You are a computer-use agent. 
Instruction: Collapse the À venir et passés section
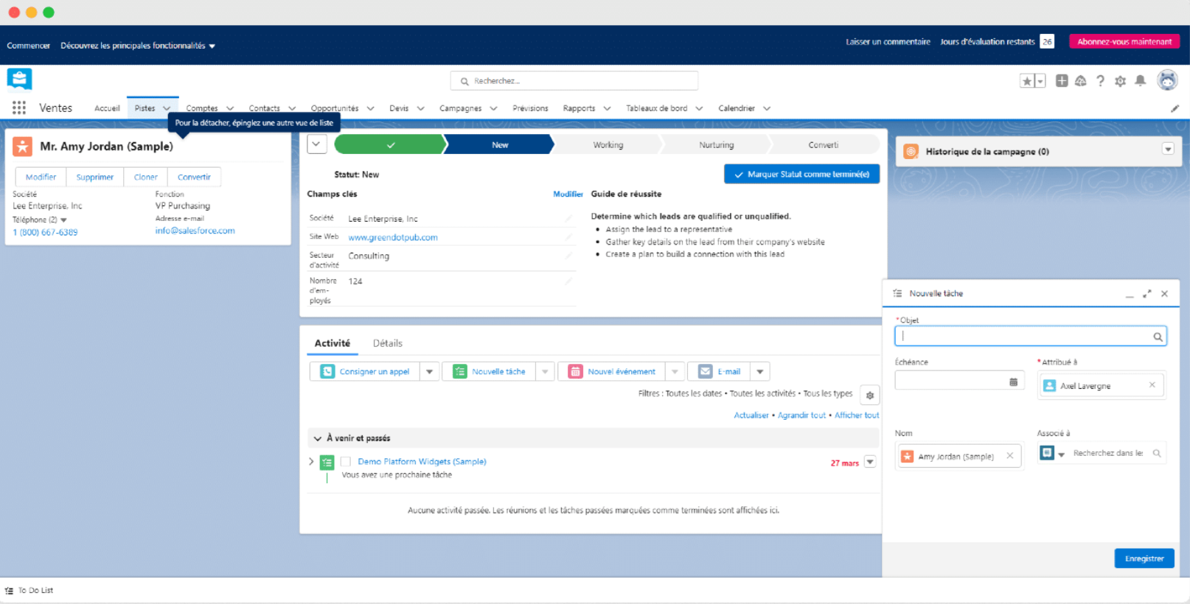click(x=318, y=438)
